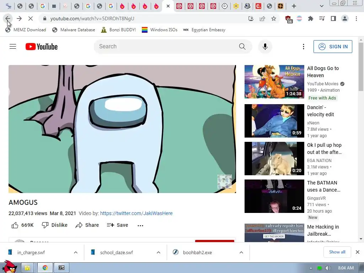The height and width of the screenshot is (273, 364).
Task: Open YouTube hamburger guide menu
Action: (13, 47)
